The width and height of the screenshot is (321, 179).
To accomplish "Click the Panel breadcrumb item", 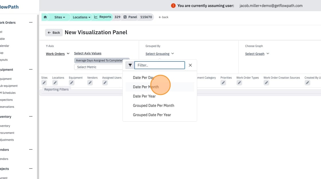I will click(x=130, y=17).
